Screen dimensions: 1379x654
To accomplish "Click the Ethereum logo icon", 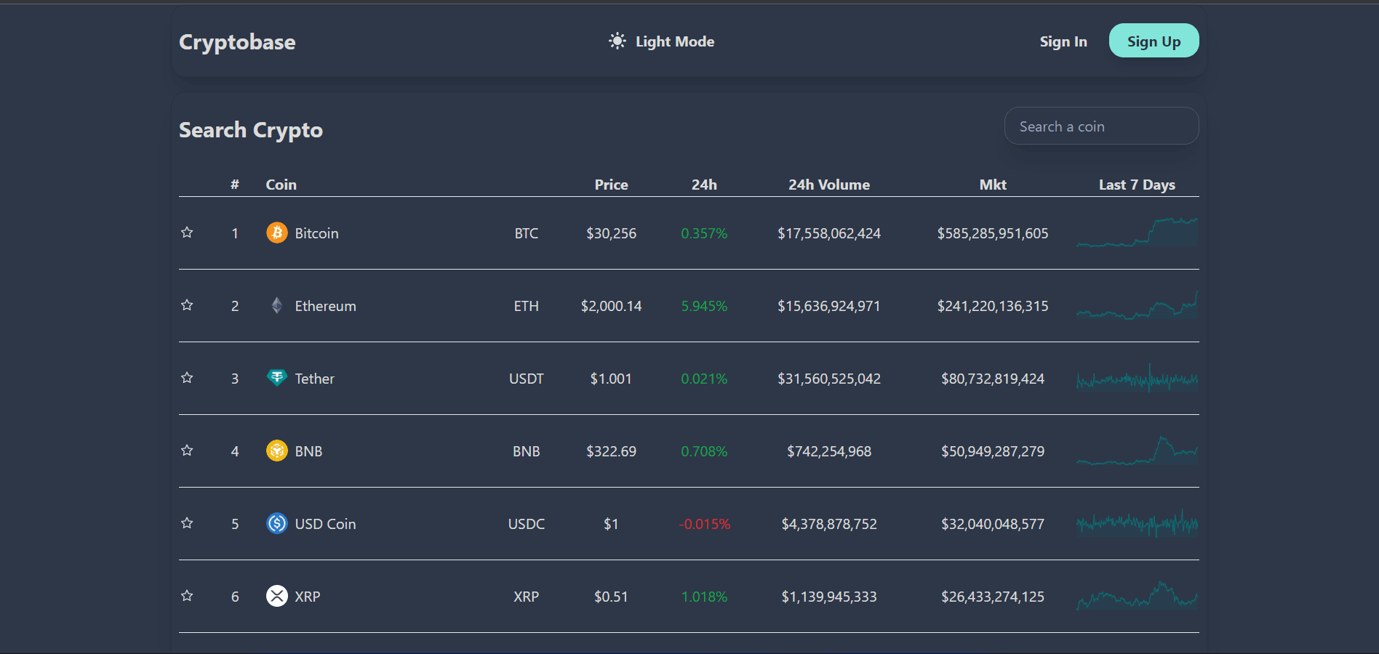I will (x=276, y=305).
